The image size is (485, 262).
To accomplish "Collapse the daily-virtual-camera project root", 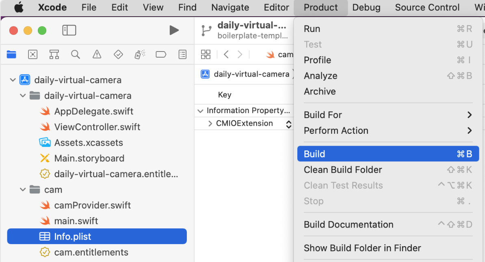I will pyautogui.click(x=13, y=80).
